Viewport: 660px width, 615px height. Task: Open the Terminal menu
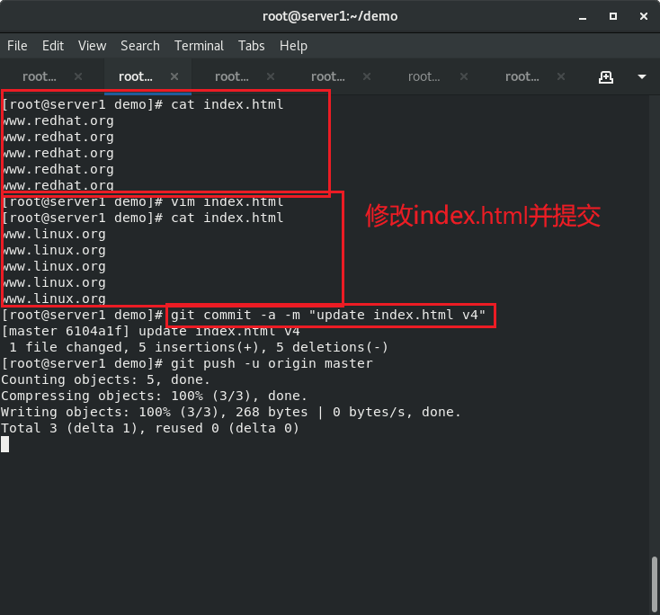tap(199, 46)
